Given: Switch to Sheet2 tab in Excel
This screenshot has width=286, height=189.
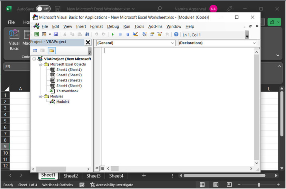Looking at the screenshot, I should pyautogui.click(x=70, y=176).
